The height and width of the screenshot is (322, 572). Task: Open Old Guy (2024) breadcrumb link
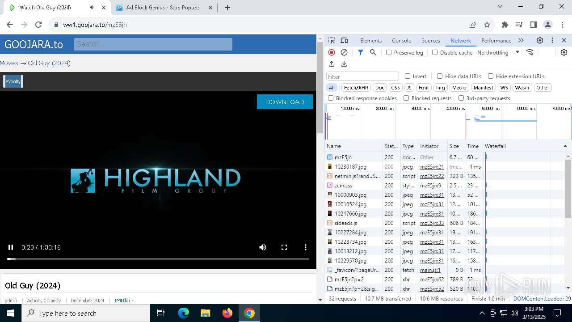coord(49,63)
